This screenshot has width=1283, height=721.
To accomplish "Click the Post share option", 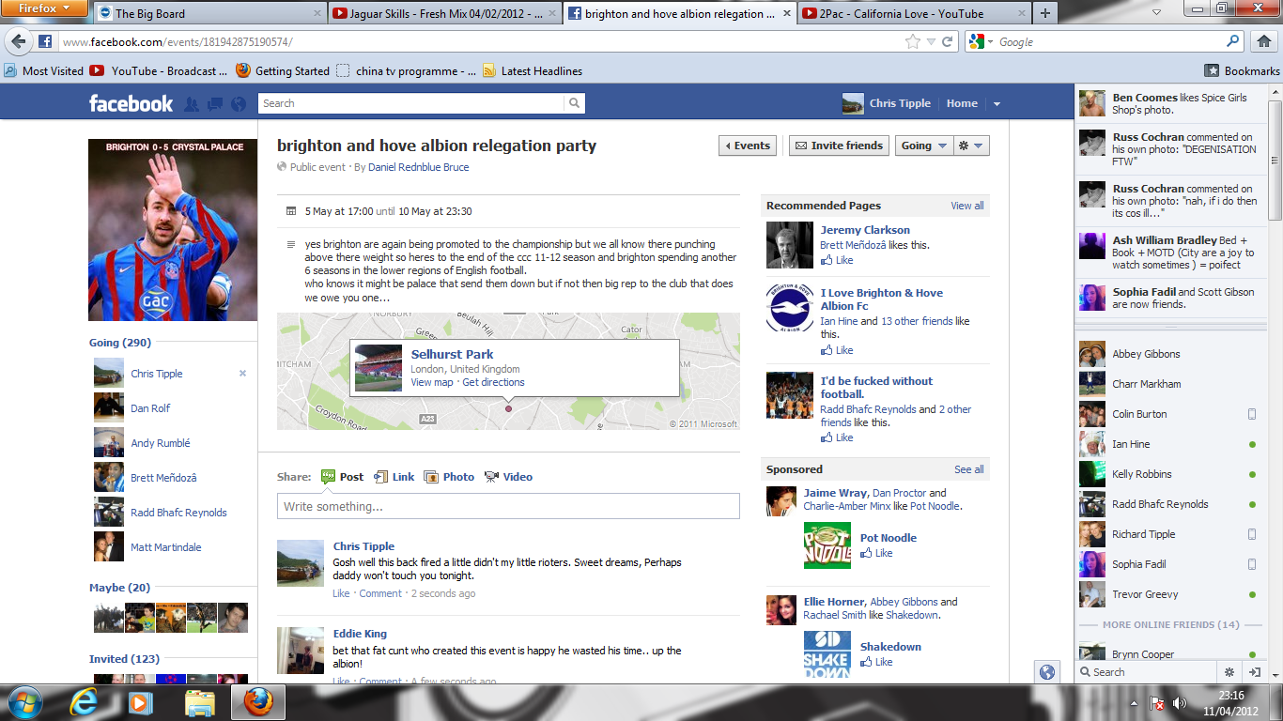I will point(342,477).
